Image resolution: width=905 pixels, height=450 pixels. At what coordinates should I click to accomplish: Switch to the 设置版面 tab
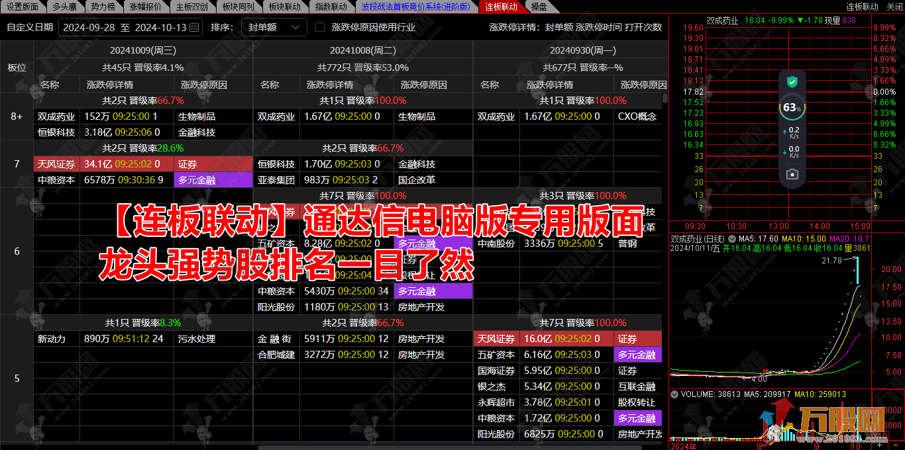tap(22, 7)
